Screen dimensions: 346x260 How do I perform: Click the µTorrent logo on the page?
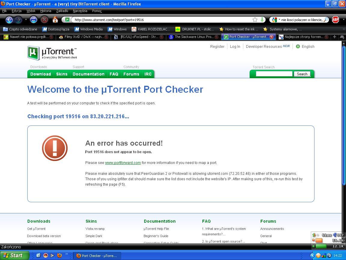click(x=52, y=53)
